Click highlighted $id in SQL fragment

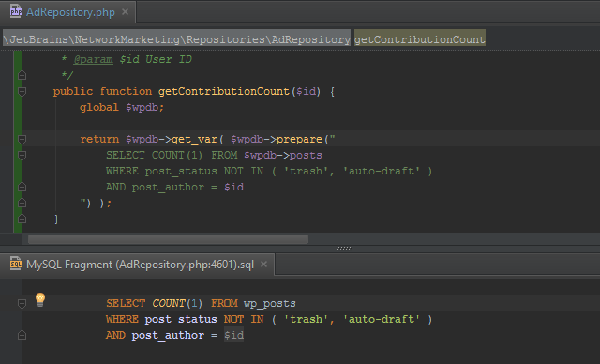click(233, 335)
